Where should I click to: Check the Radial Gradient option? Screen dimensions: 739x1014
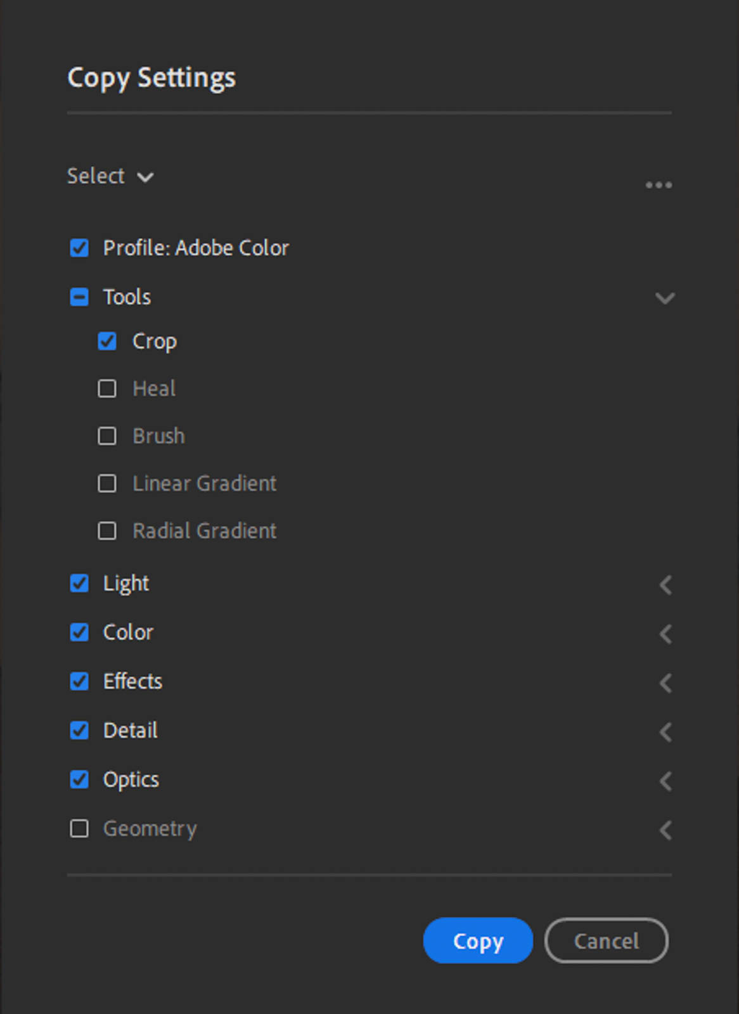click(107, 530)
